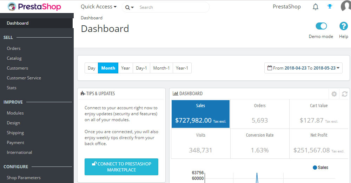Open Stats in the sidebar
This screenshot has height=183, width=351.
click(12, 88)
